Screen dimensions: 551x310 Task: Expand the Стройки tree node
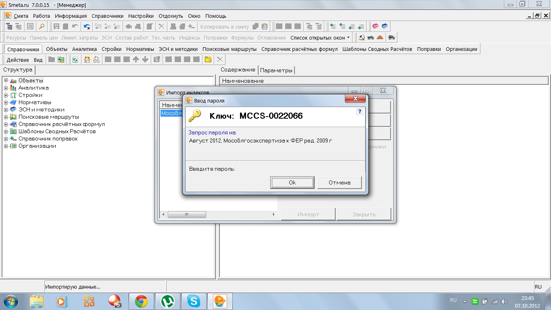click(x=6, y=95)
